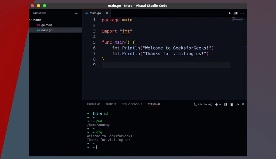The image size is (276, 159).
Task: Click '/home/anurag' output in terminal
Action: [x=98, y=125]
